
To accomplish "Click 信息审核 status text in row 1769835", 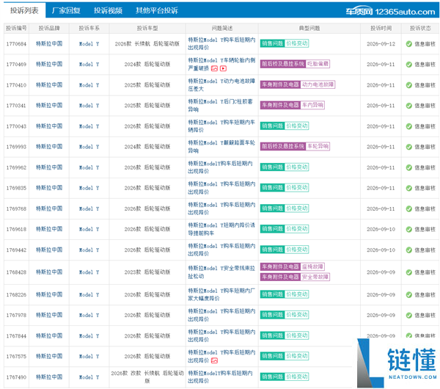I will click(x=425, y=188).
